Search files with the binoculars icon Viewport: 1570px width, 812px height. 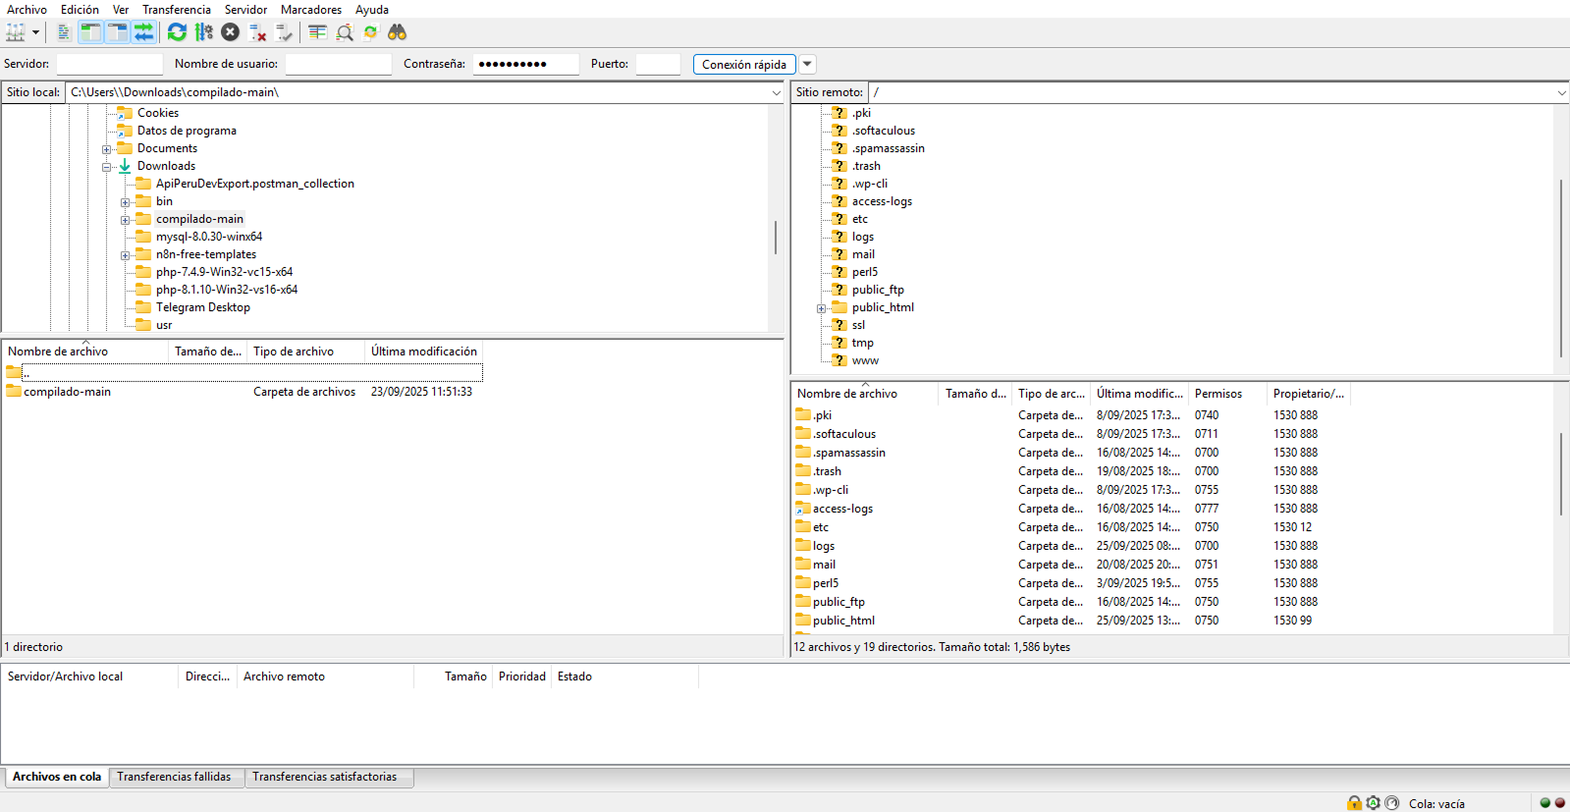[397, 32]
